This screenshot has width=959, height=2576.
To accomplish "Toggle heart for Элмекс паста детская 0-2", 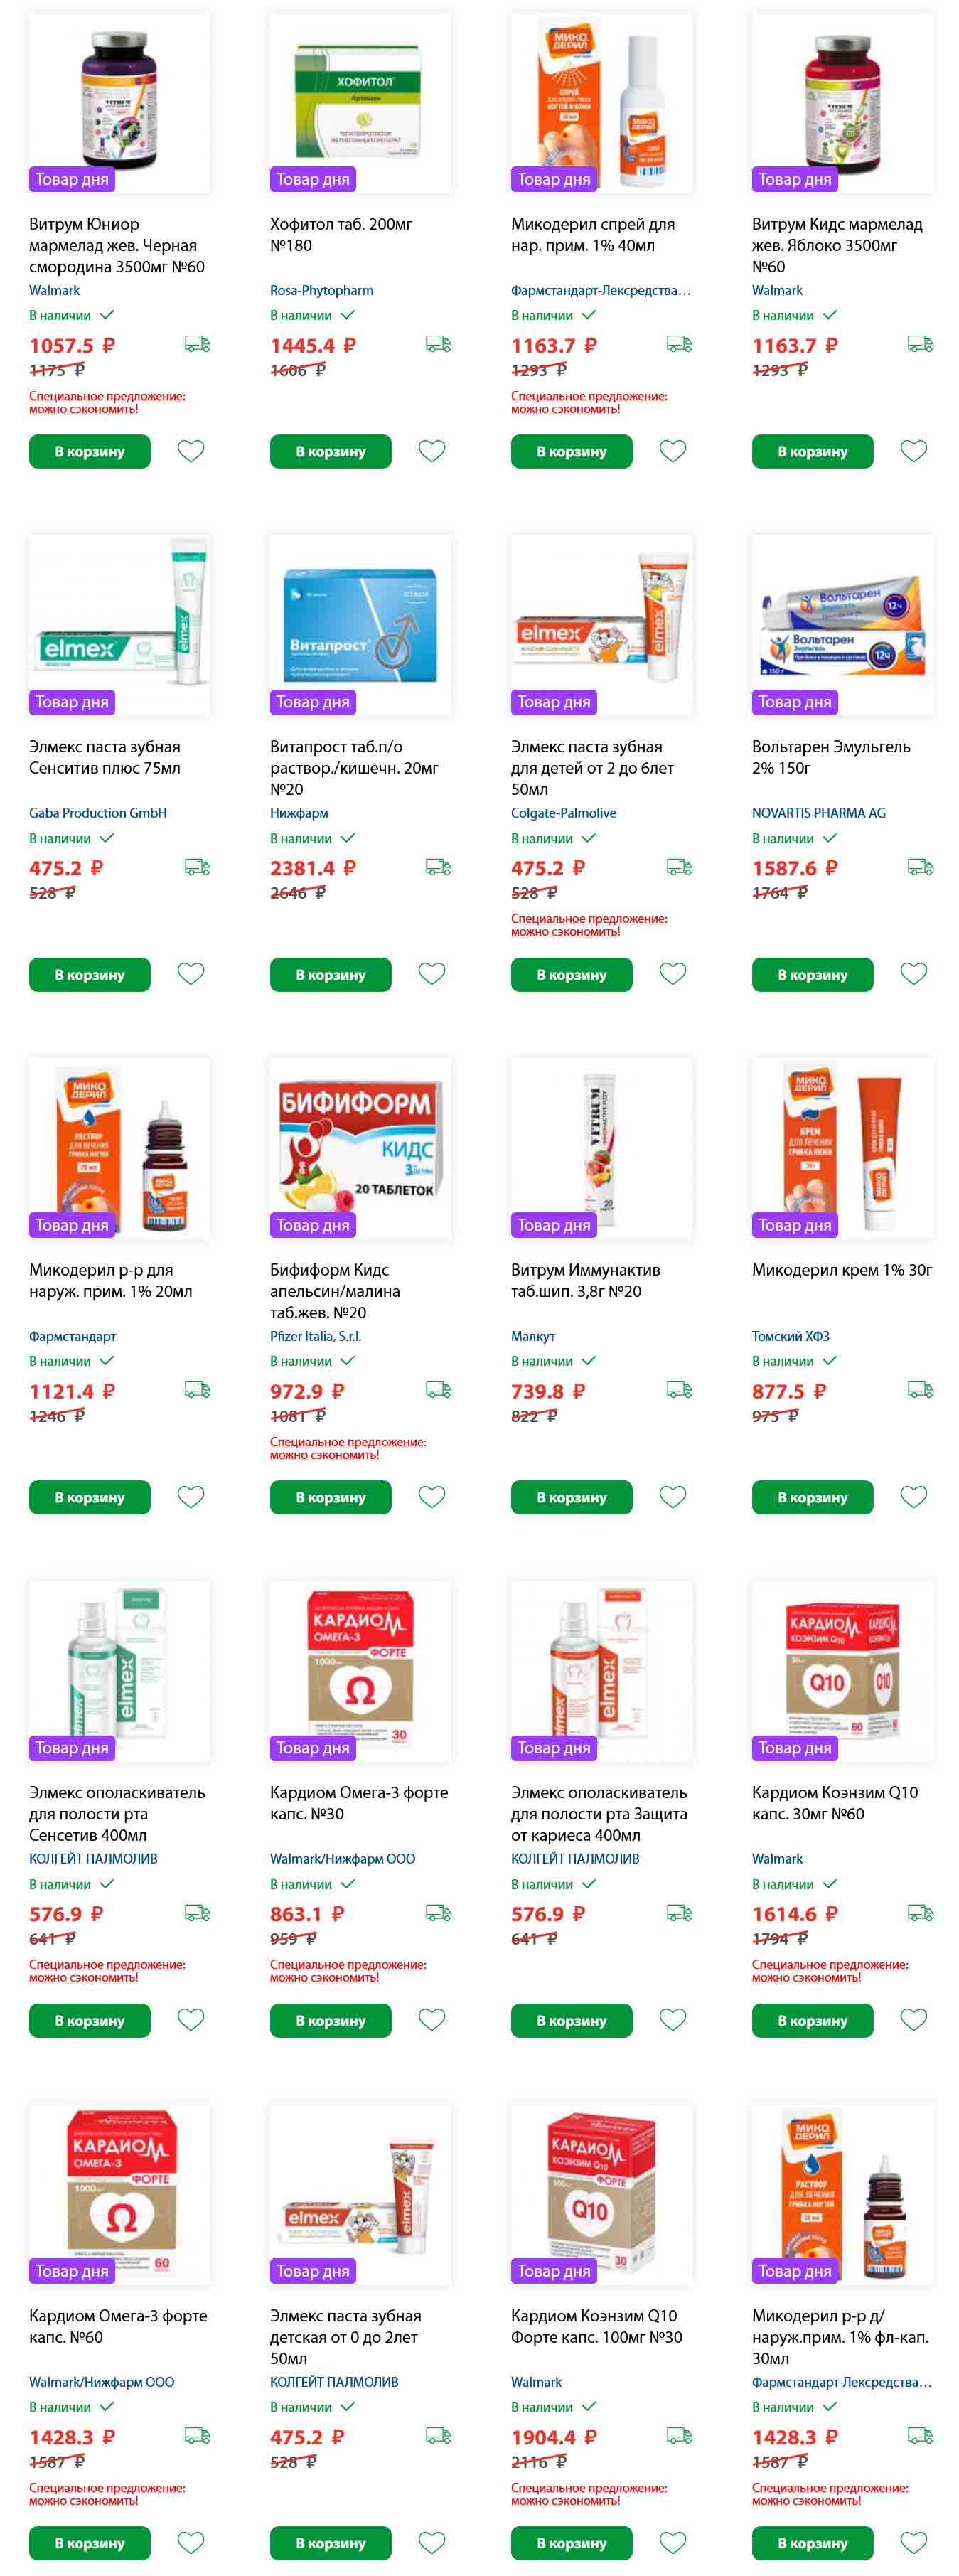I will 432,2542.
